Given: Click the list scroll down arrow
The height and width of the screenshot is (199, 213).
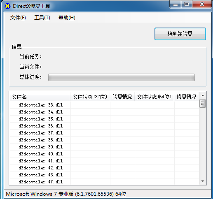Looking at the screenshot, I should pyautogui.click(x=203, y=181).
